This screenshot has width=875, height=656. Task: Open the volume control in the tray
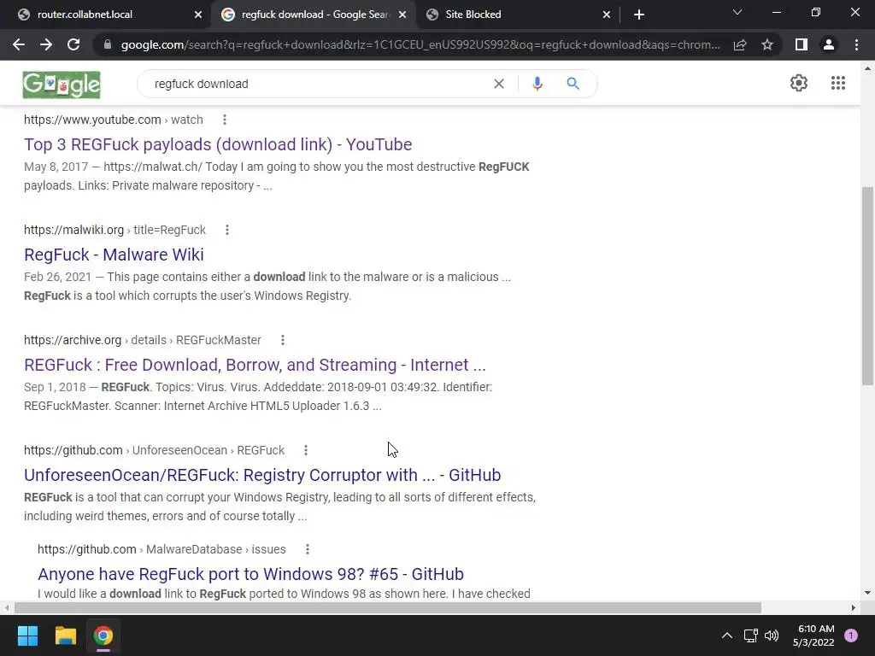coord(772,635)
